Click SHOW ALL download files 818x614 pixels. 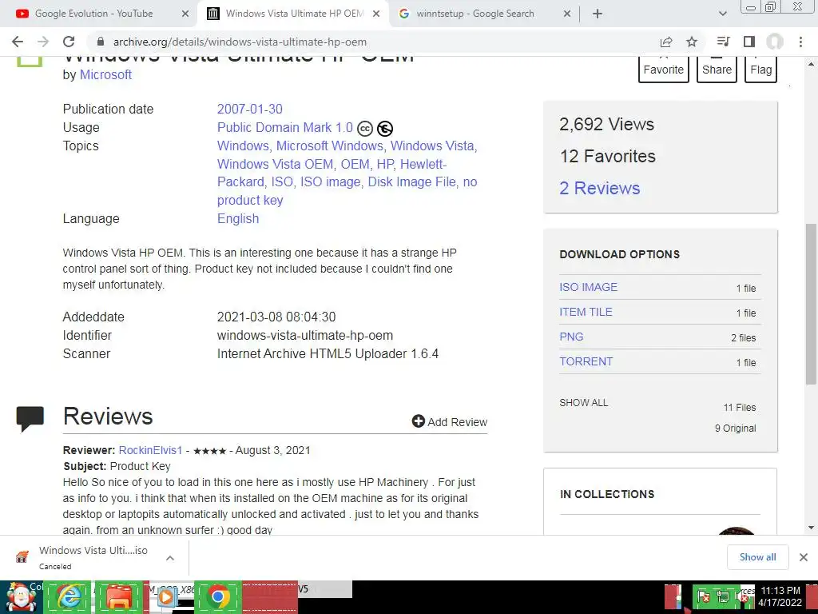pyautogui.click(x=584, y=403)
